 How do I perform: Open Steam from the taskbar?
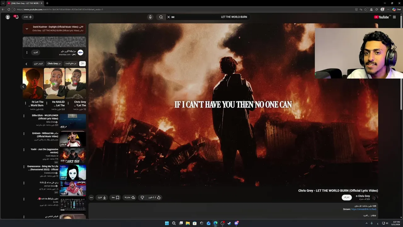pos(229,223)
